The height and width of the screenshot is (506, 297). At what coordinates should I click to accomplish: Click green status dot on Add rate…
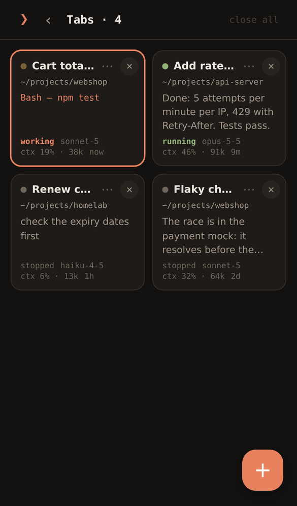click(165, 66)
